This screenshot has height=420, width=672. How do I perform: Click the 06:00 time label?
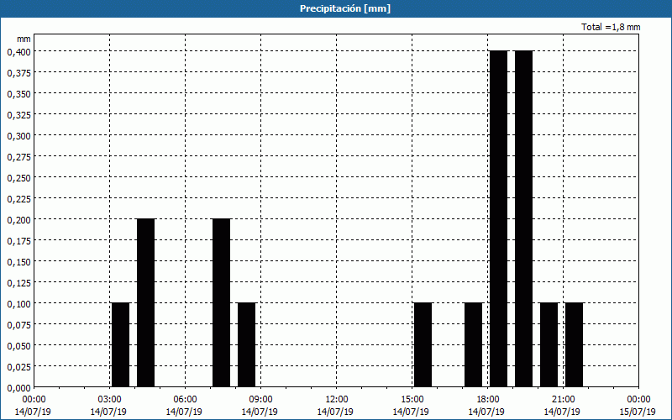(x=185, y=400)
